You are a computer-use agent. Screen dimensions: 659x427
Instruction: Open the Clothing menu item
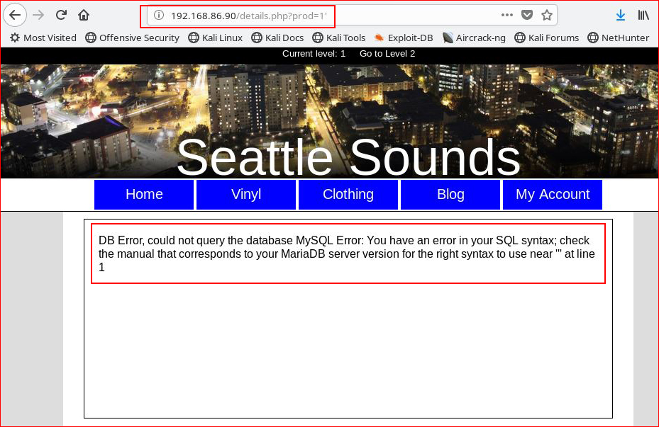coord(348,195)
